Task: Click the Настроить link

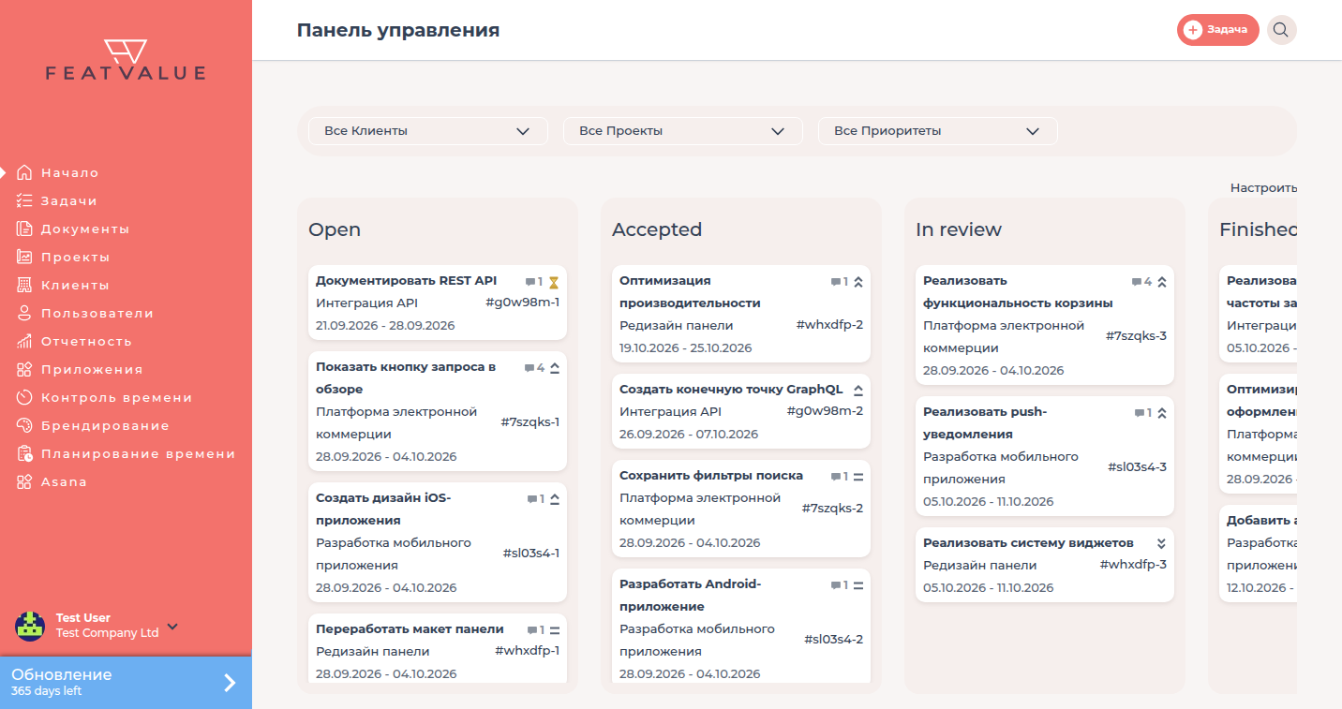Action: (x=1263, y=188)
